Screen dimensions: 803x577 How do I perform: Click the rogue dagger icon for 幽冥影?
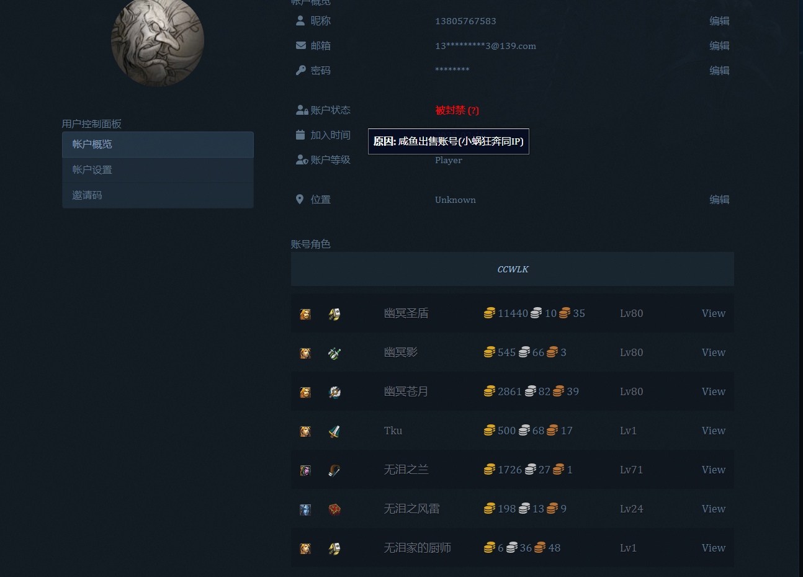(334, 353)
